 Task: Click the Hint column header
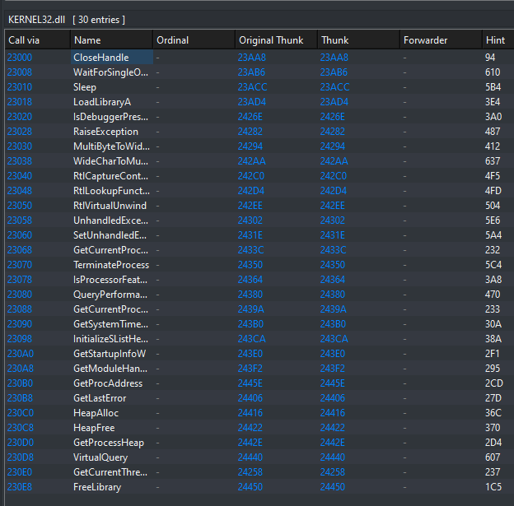[498, 40]
